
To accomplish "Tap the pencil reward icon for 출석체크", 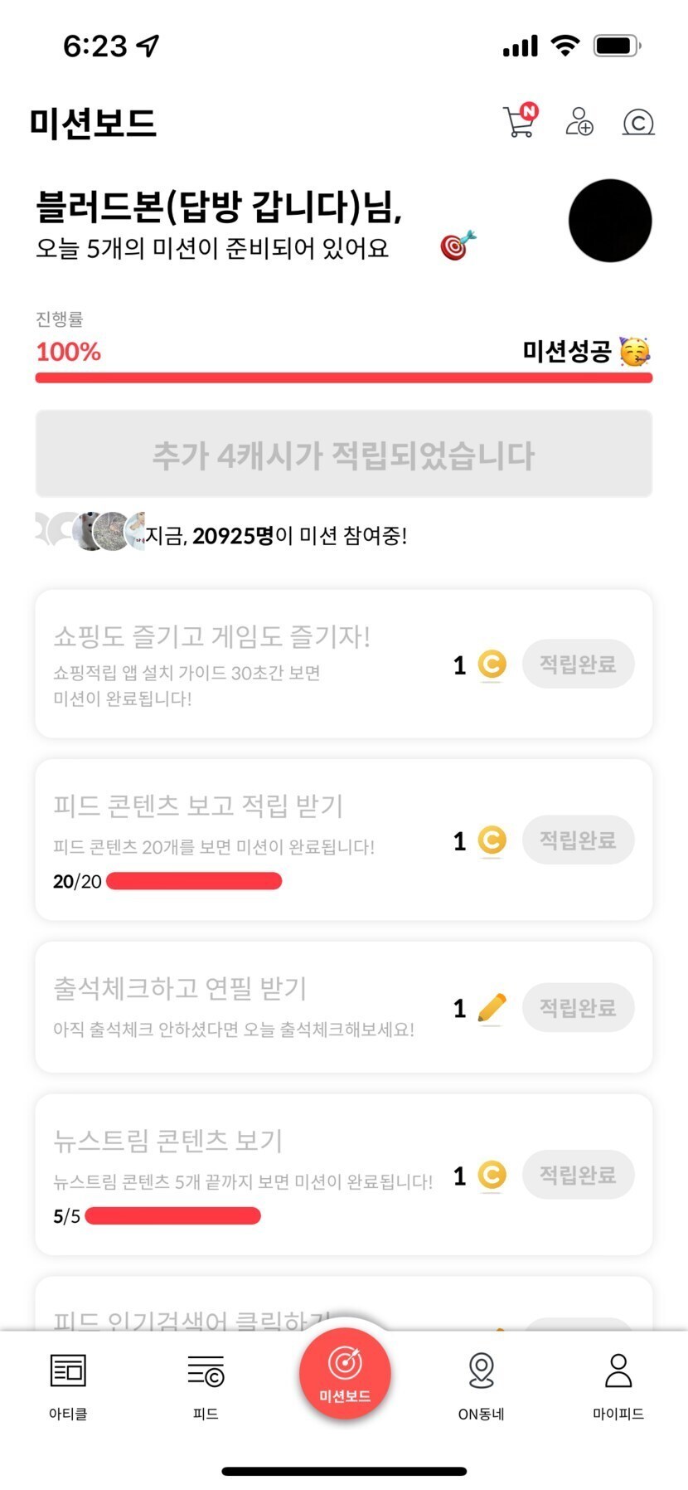I will pyautogui.click(x=492, y=1007).
